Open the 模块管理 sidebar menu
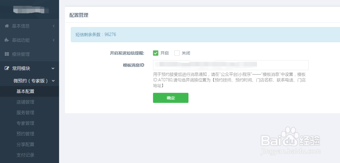The image size is (340, 163). coord(30,54)
